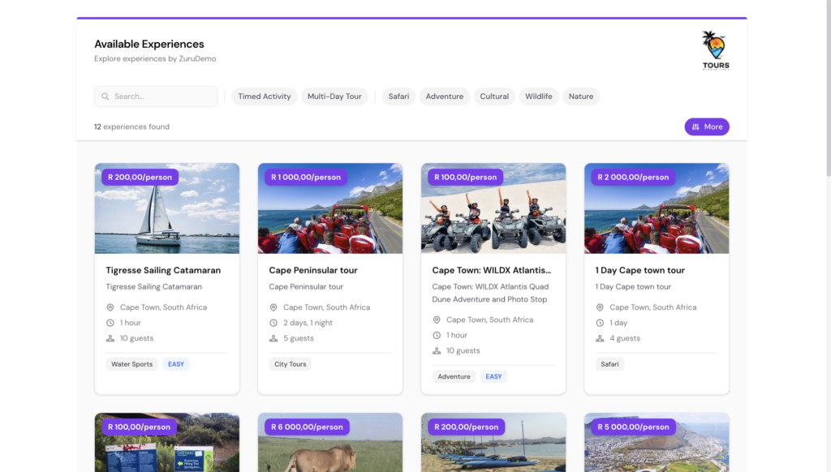Enable the Safari category filter
The width and height of the screenshot is (831, 472).
click(x=398, y=97)
